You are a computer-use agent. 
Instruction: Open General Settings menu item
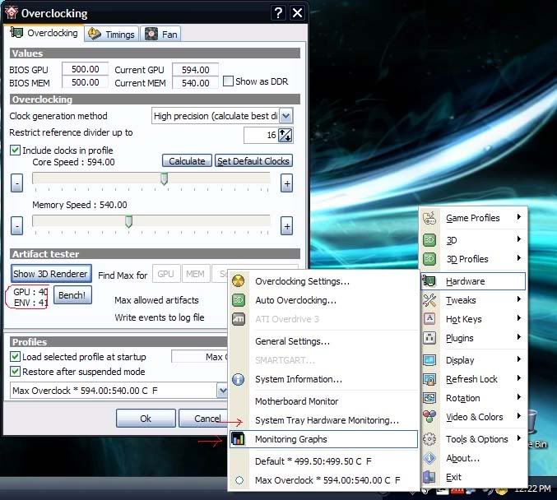pos(292,341)
